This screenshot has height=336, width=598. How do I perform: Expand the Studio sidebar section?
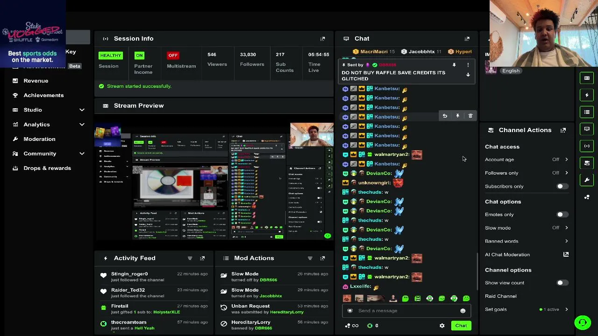coord(82,110)
